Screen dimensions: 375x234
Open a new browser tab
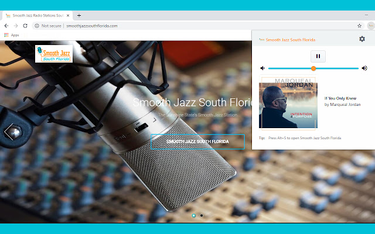click(79, 16)
